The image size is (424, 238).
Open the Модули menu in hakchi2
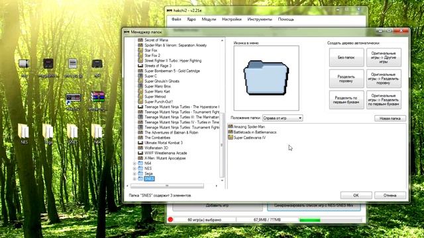[x=209, y=19]
